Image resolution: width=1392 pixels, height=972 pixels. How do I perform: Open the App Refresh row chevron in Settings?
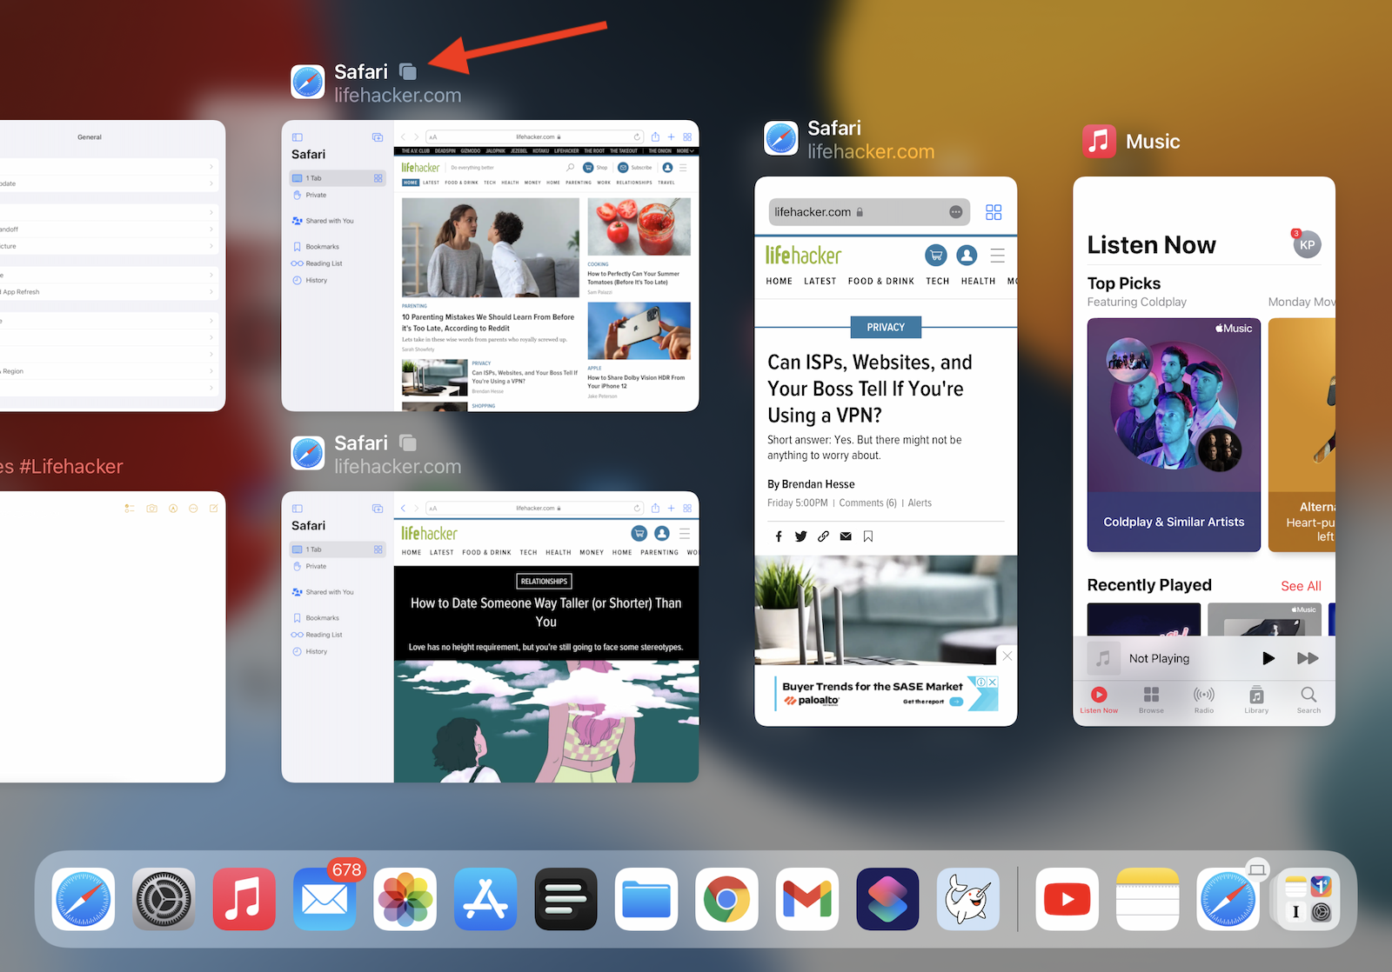click(211, 292)
